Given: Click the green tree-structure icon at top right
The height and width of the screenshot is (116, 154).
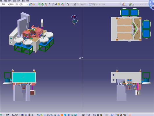Looking at the screenshot, I should pyautogui.click(x=130, y=4).
